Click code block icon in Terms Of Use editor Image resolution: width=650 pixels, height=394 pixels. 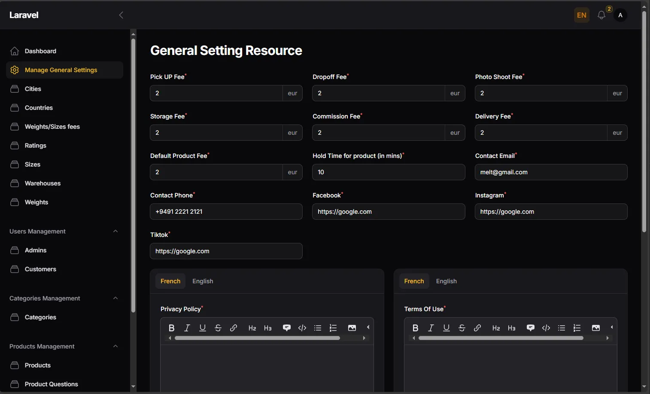546,328
